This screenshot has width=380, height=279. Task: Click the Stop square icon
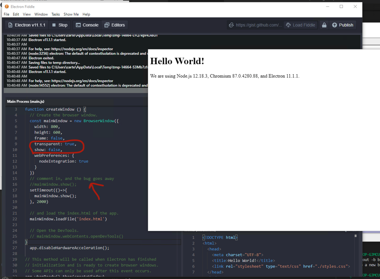pos(54,25)
